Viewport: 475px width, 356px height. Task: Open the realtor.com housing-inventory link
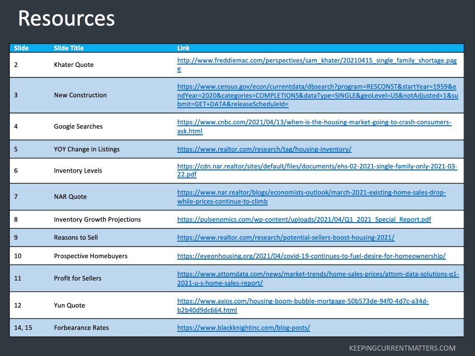[x=264, y=149]
